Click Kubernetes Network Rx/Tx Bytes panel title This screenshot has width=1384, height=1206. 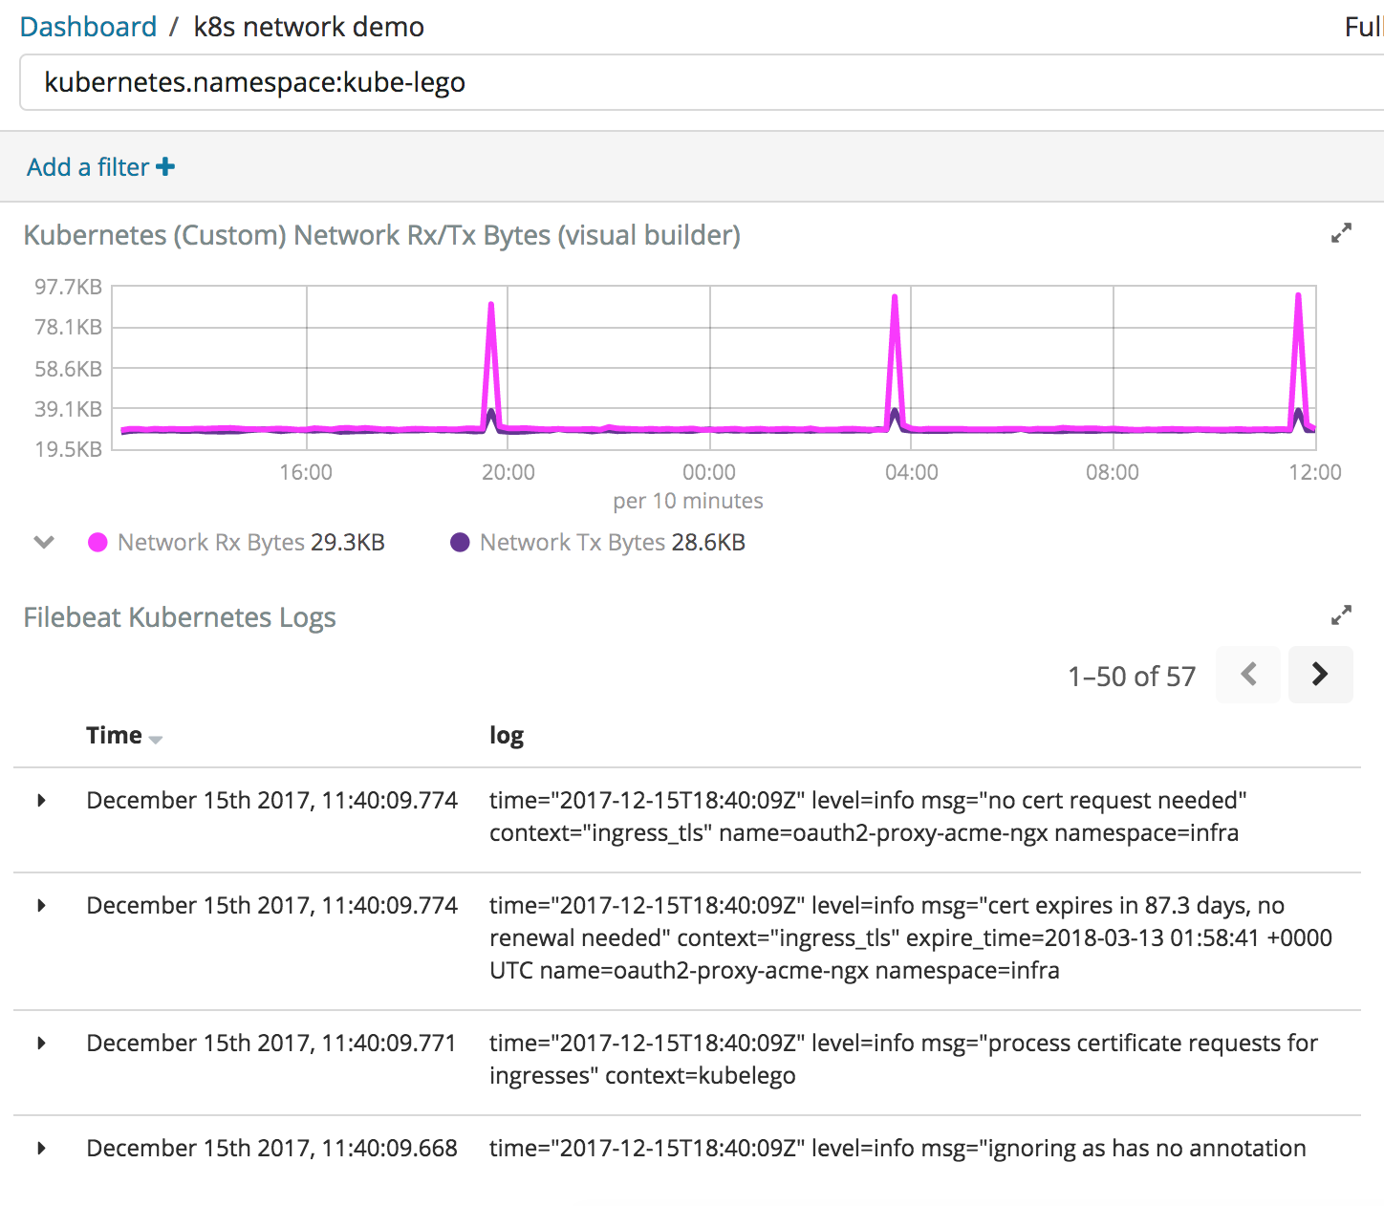[382, 235]
